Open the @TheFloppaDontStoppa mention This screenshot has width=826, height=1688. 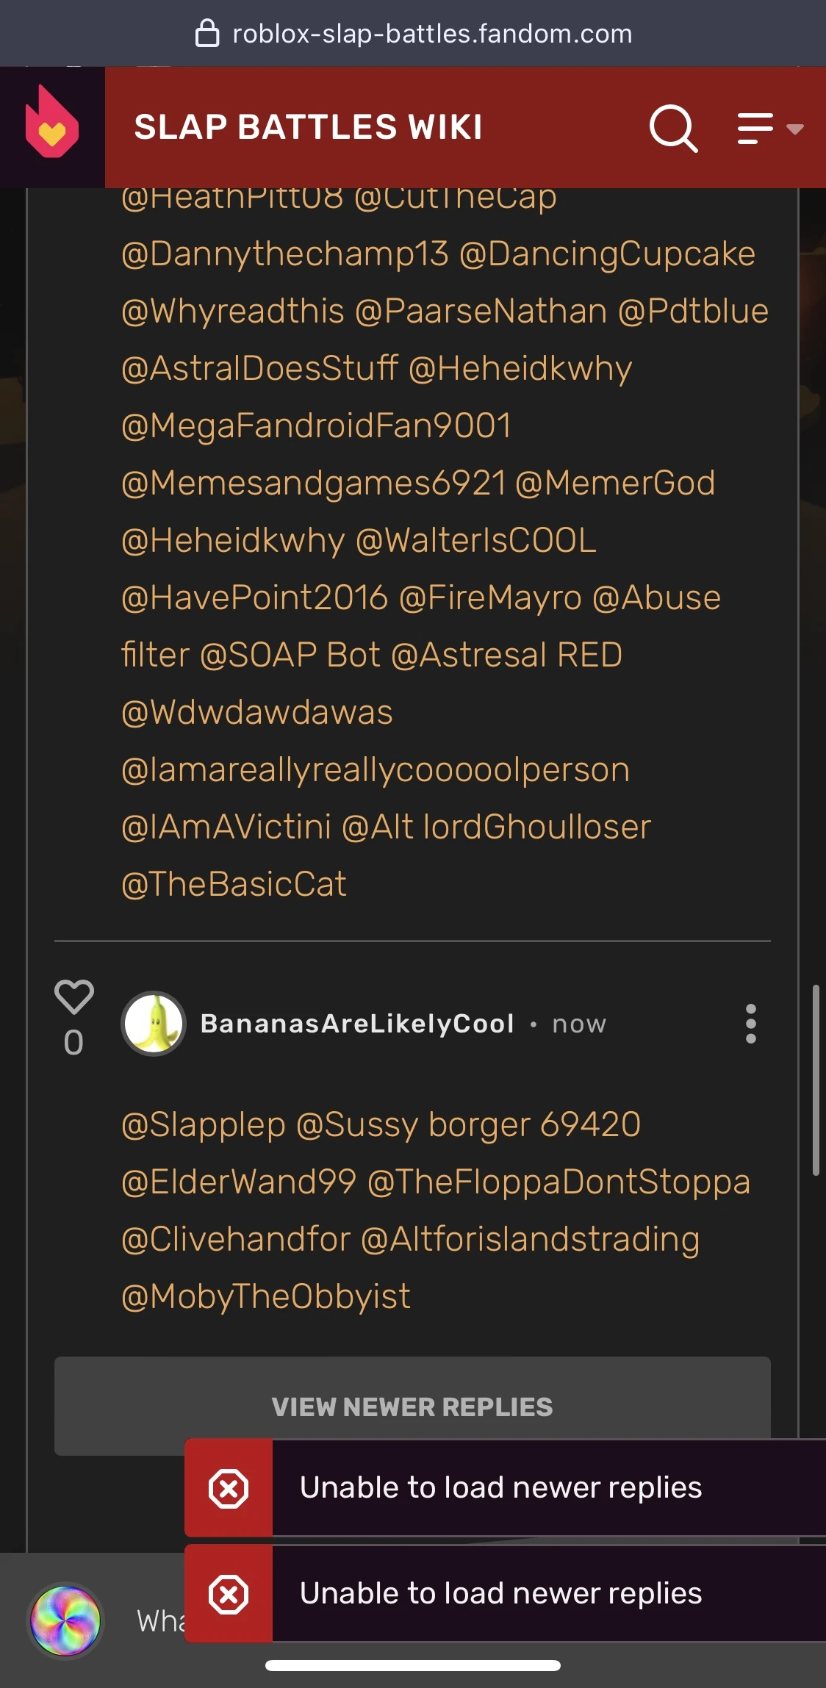pyautogui.click(x=559, y=1182)
